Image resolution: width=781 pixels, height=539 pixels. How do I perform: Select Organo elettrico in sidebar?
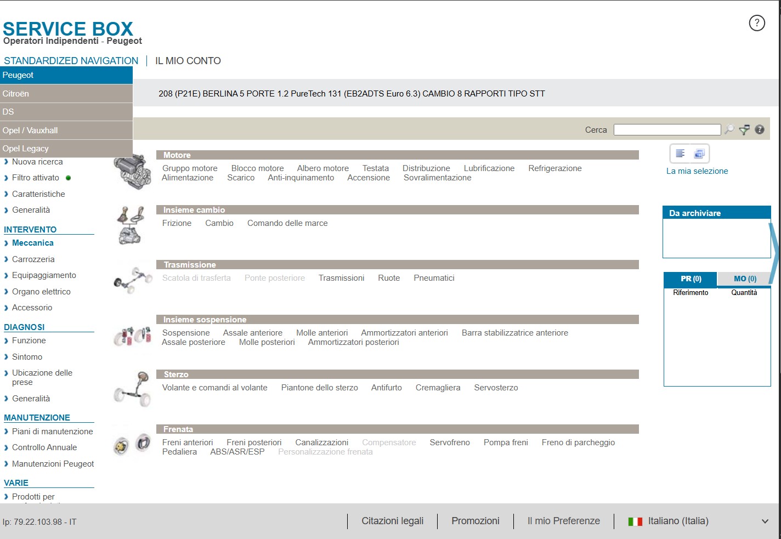tap(41, 292)
